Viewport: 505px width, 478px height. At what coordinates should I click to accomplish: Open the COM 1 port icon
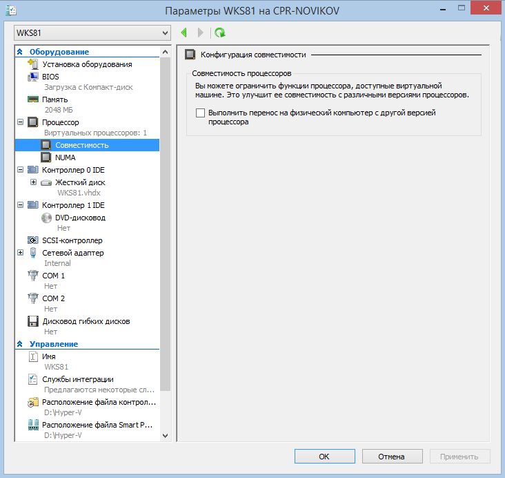pos(32,276)
